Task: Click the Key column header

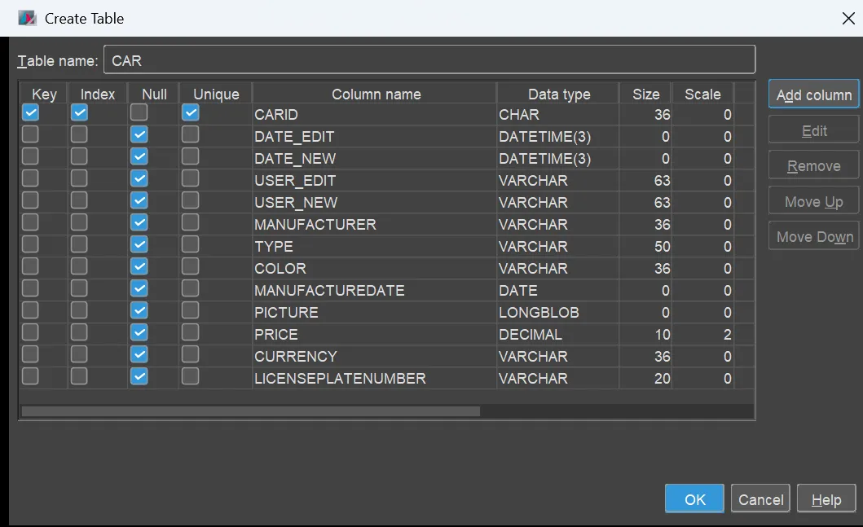Action: (44, 94)
